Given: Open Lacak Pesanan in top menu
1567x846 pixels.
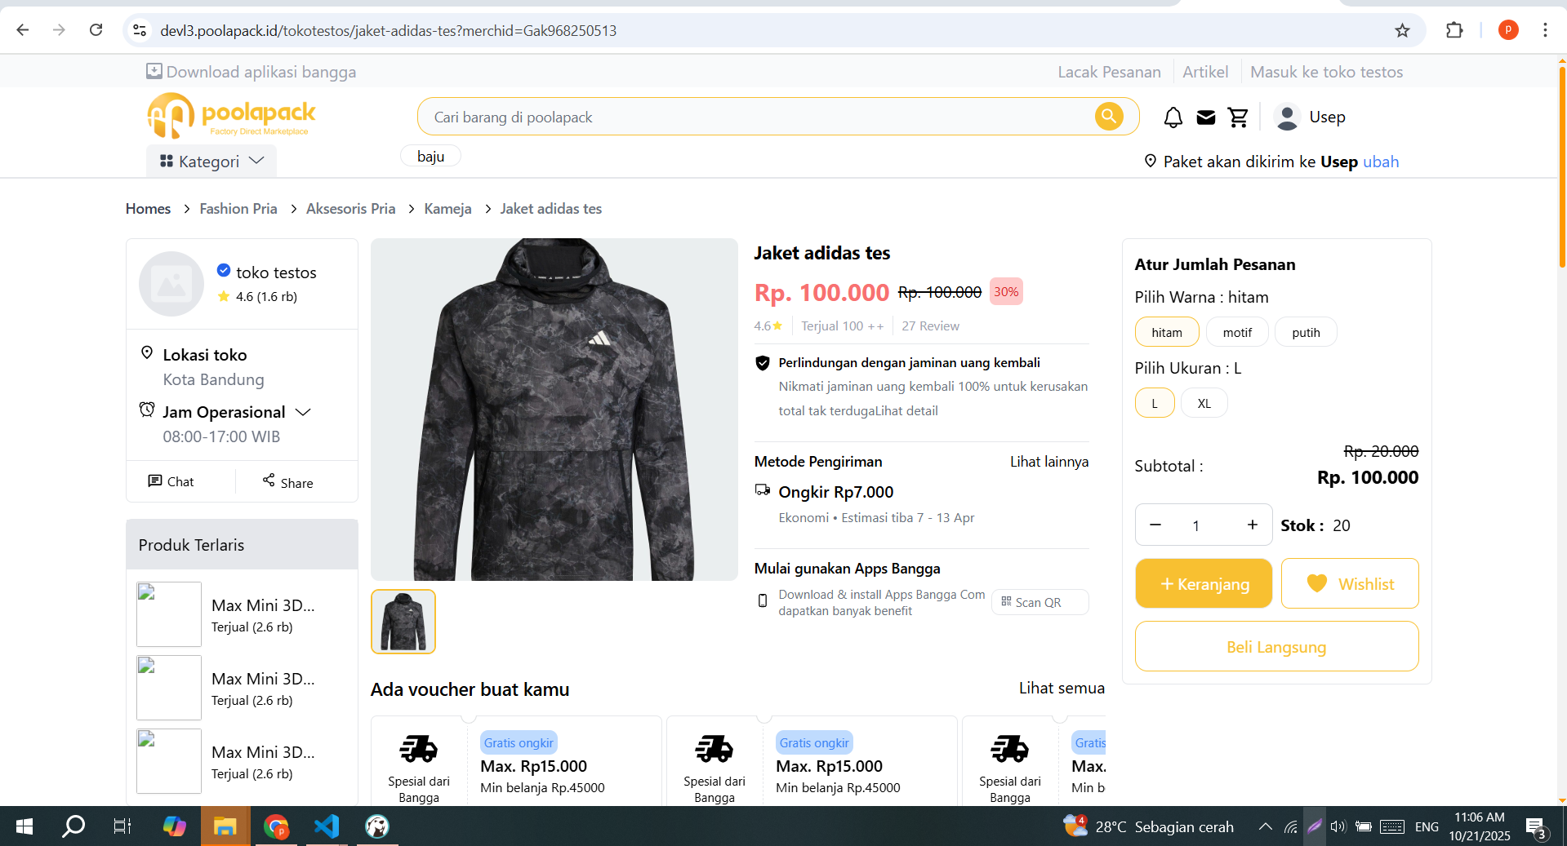Looking at the screenshot, I should (1109, 72).
